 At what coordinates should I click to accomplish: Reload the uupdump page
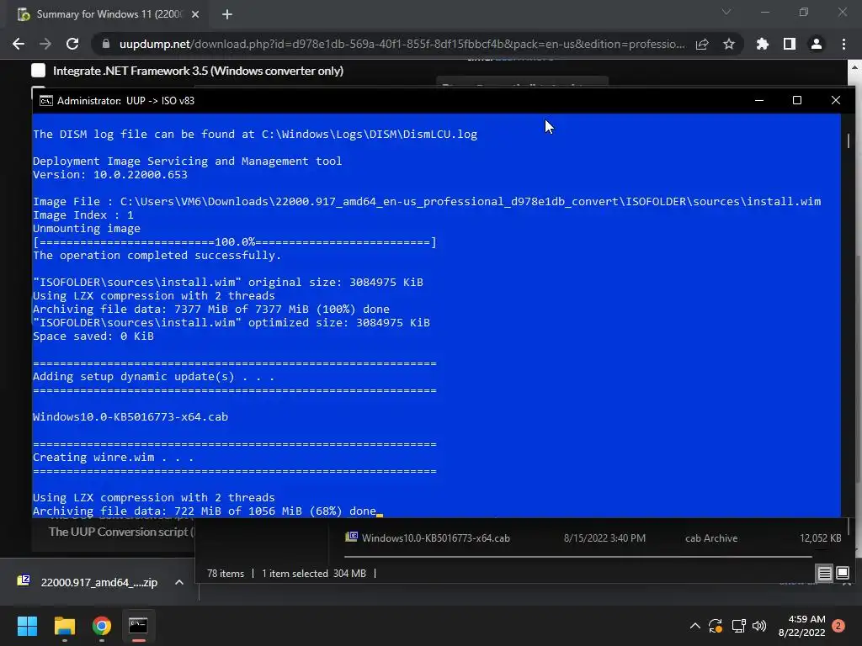(x=72, y=44)
